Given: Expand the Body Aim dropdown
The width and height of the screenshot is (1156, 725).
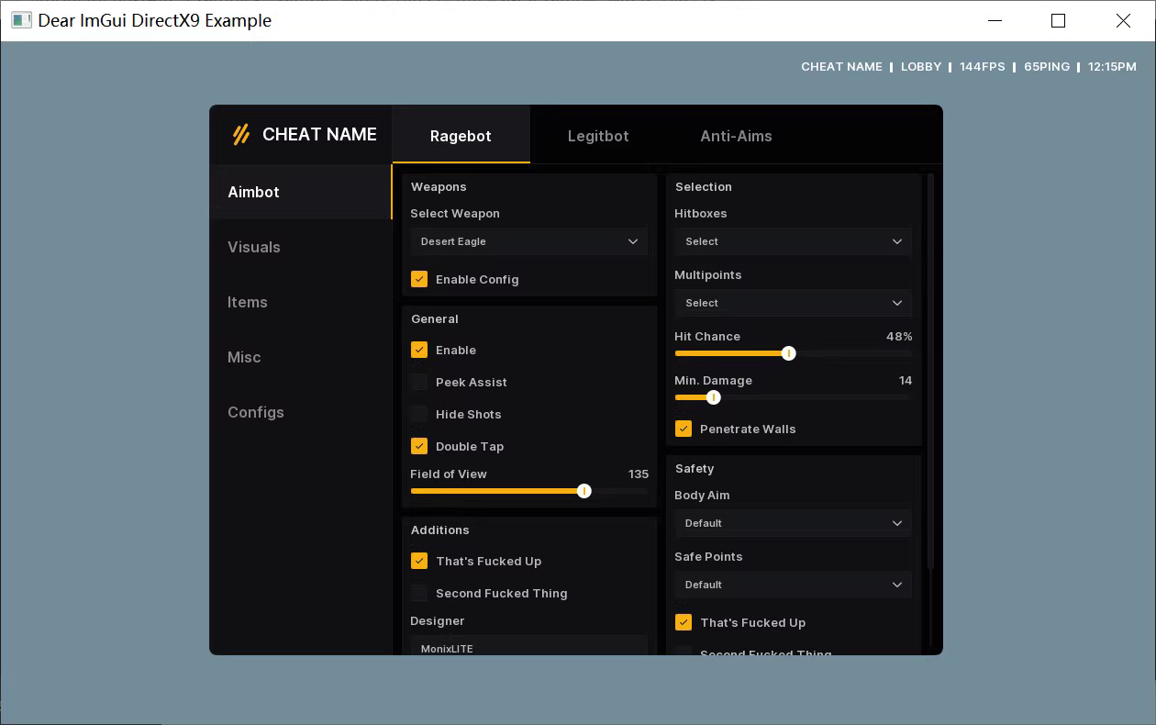Looking at the screenshot, I should (793, 523).
